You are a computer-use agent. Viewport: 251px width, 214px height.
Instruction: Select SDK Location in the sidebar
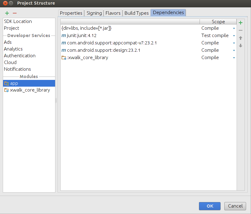(x=18, y=21)
